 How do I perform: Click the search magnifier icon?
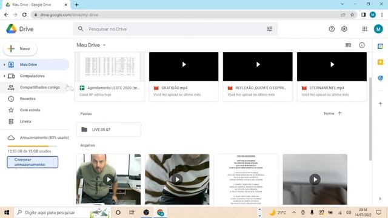tap(81, 29)
